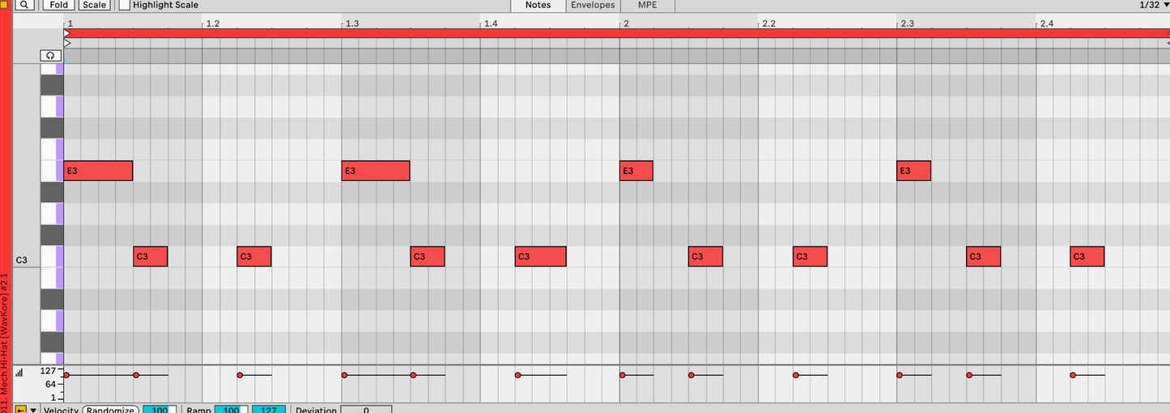Expand the lane selector arrow beside Velocity

click(x=33, y=410)
